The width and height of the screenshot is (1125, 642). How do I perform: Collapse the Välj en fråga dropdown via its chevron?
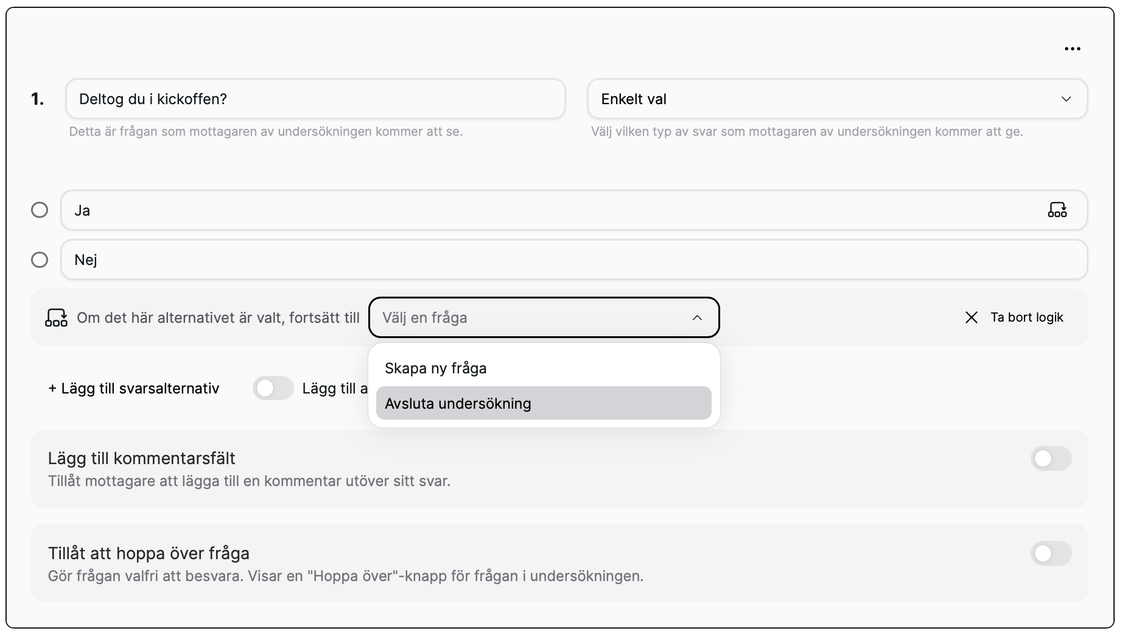[698, 317]
